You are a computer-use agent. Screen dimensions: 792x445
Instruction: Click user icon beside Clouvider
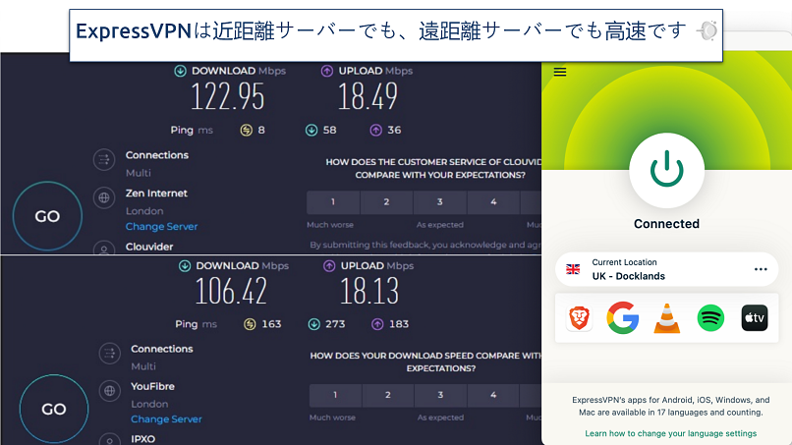104,248
